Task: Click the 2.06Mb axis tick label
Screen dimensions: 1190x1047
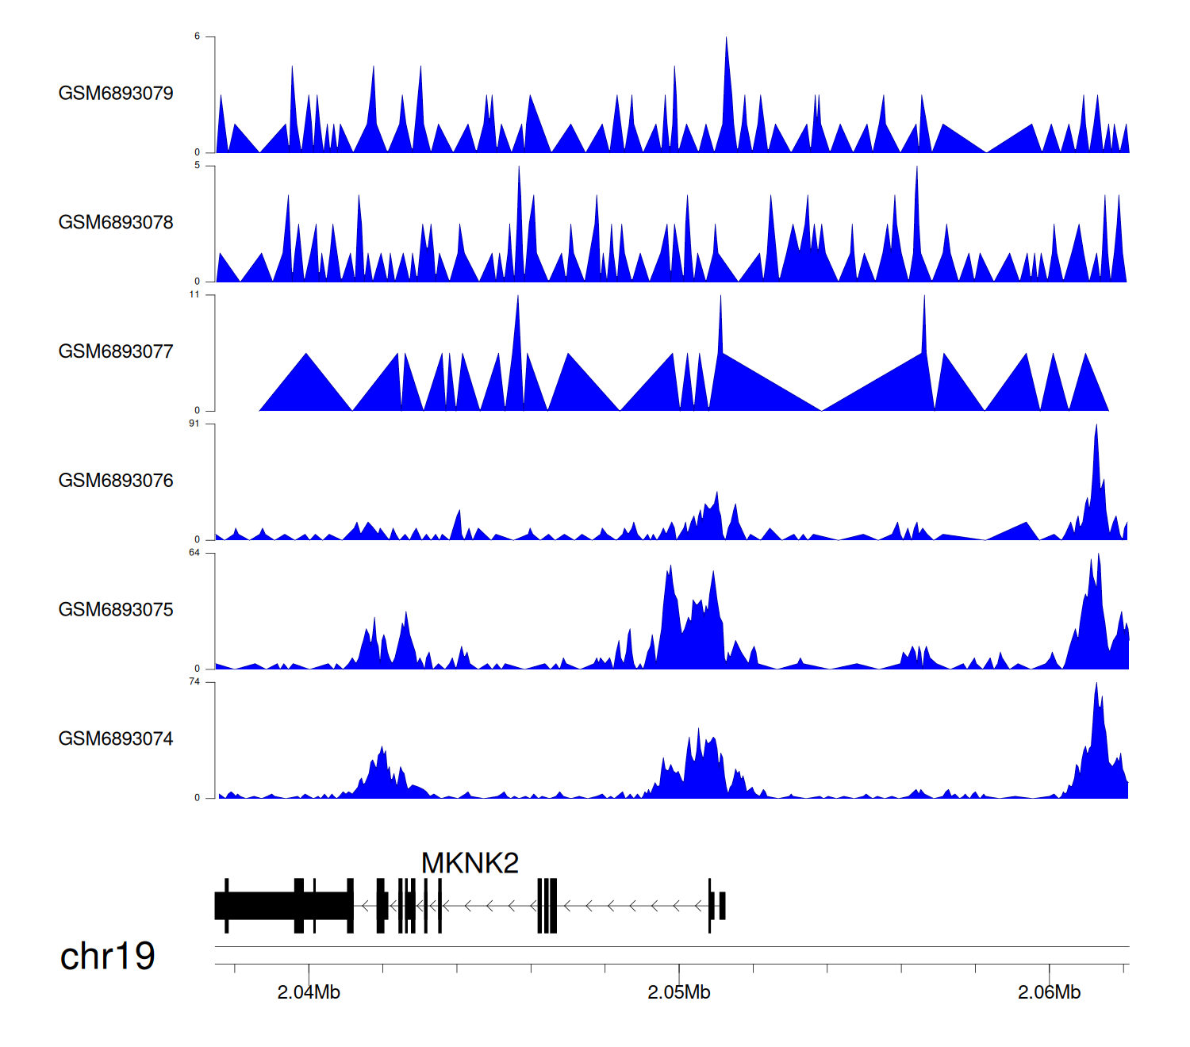Action: (1049, 992)
